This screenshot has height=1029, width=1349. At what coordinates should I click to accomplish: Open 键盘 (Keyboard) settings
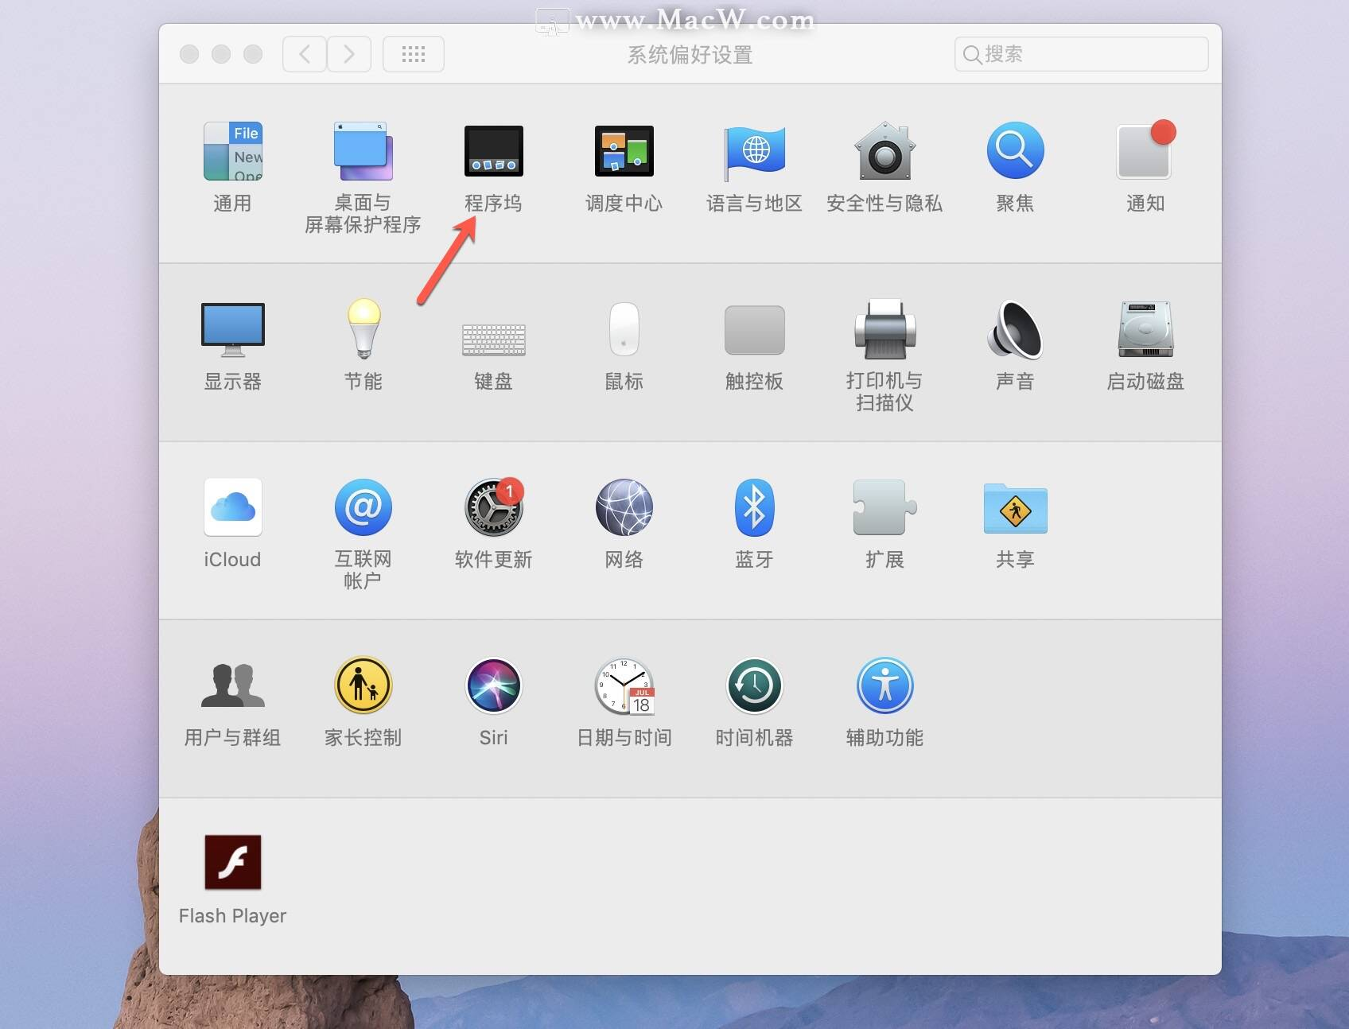click(493, 329)
